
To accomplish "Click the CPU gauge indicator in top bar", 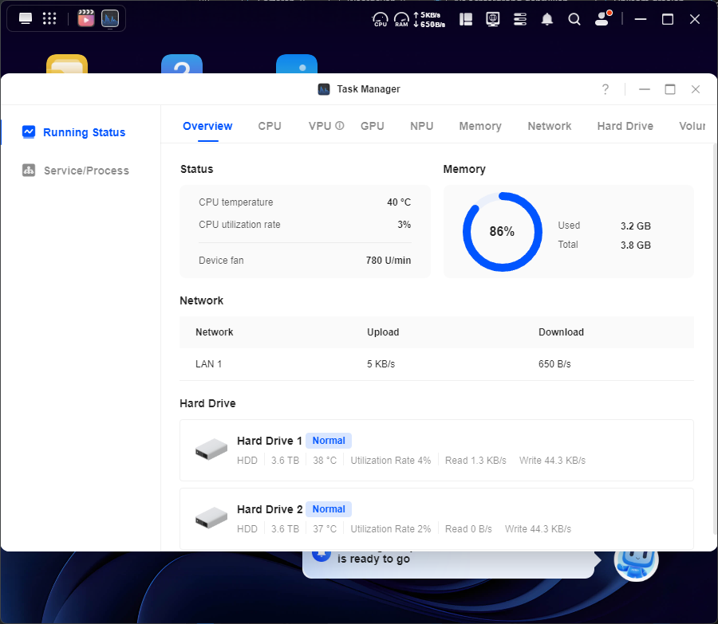I will pos(381,19).
